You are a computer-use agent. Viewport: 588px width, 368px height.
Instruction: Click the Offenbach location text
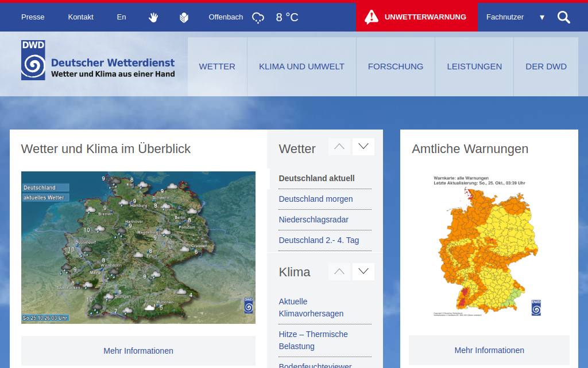pos(226,17)
